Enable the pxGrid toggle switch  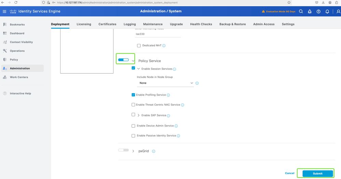coord(123,150)
